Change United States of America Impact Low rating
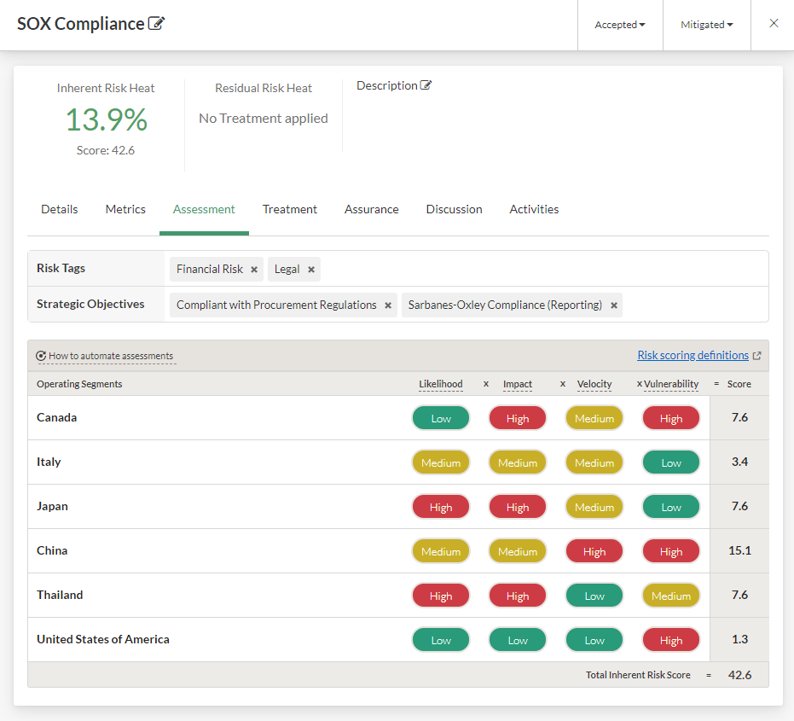The width and height of the screenshot is (794, 721). point(518,640)
